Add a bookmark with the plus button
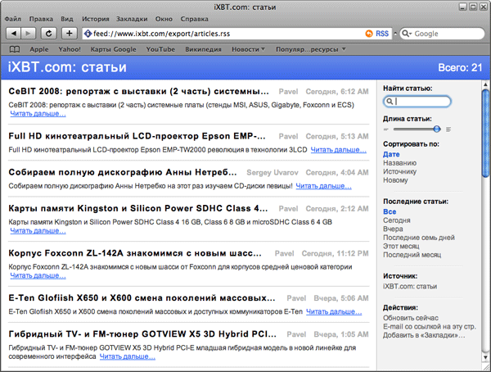Viewport: 491px width, 372px height. click(x=70, y=34)
